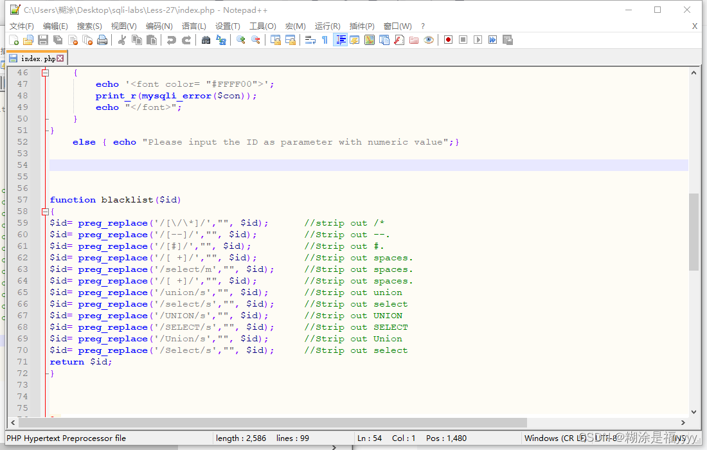This screenshot has width=707, height=450.
Task: Close the current document via toolbar icon
Action: click(x=73, y=40)
